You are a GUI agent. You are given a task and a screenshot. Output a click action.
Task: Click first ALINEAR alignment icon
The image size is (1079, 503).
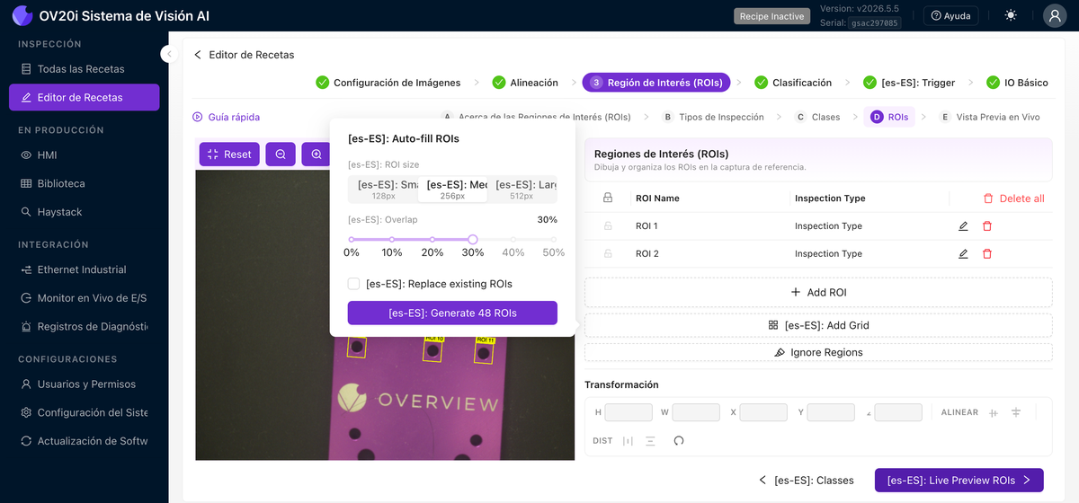(994, 412)
